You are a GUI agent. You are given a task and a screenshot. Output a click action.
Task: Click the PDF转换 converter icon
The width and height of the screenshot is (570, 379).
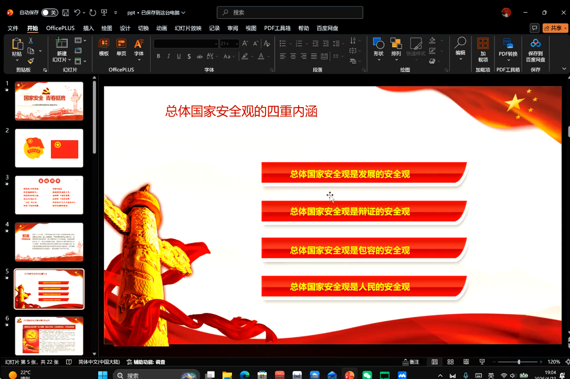[x=508, y=47]
